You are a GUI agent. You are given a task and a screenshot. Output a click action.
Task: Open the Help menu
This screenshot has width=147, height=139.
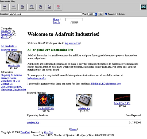(13, 1)
